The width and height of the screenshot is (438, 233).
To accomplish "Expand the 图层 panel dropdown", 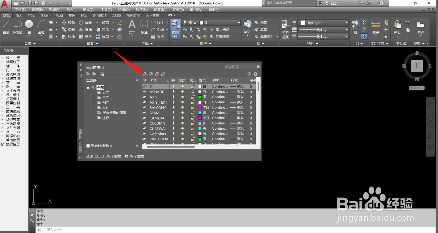I will pos(206,44).
